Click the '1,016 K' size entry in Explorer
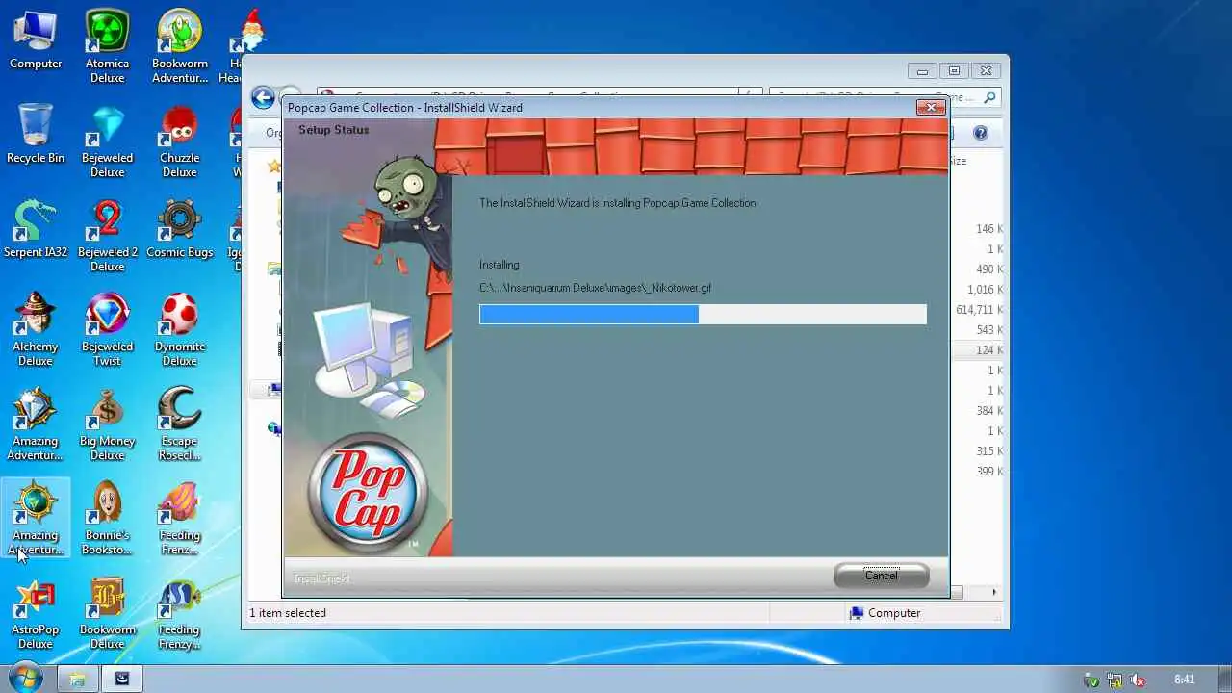 click(x=986, y=290)
